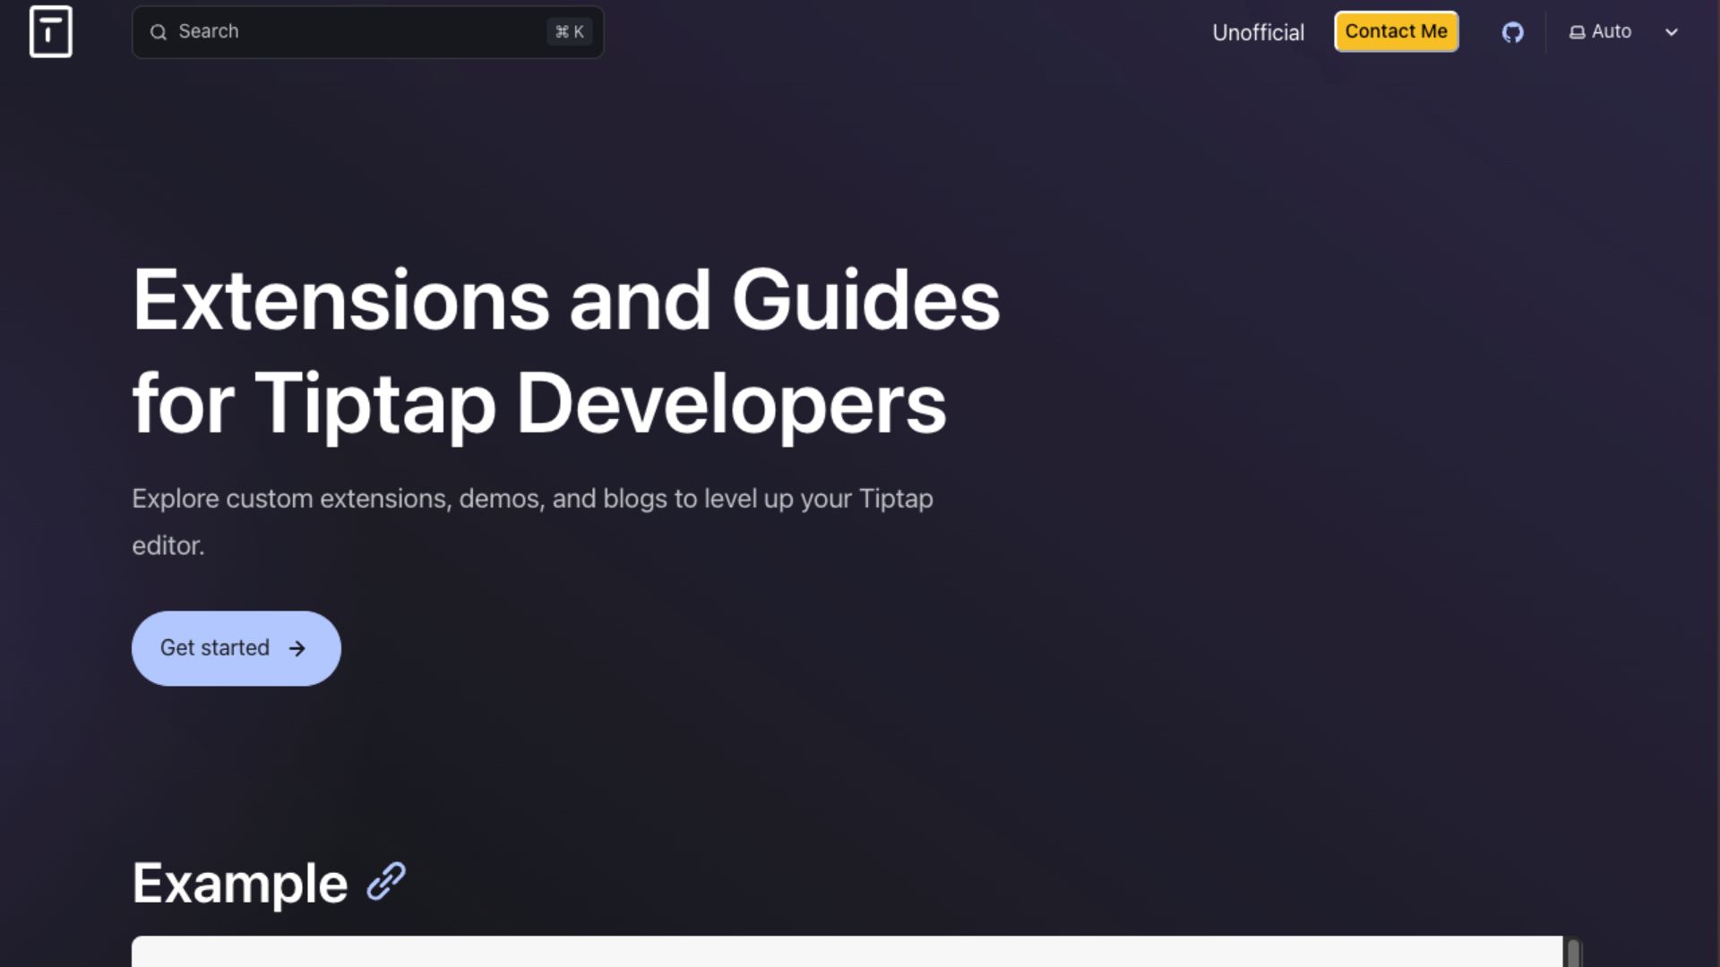Activate the yellow Contact Me call-to-action

pos(1396,30)
